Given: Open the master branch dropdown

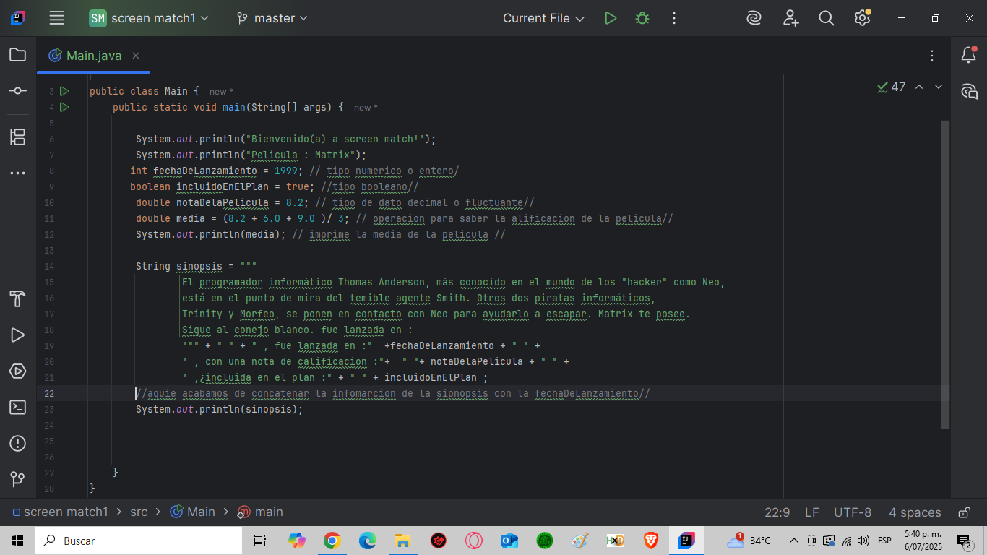Looking at the screenshot, I should 272,18.
